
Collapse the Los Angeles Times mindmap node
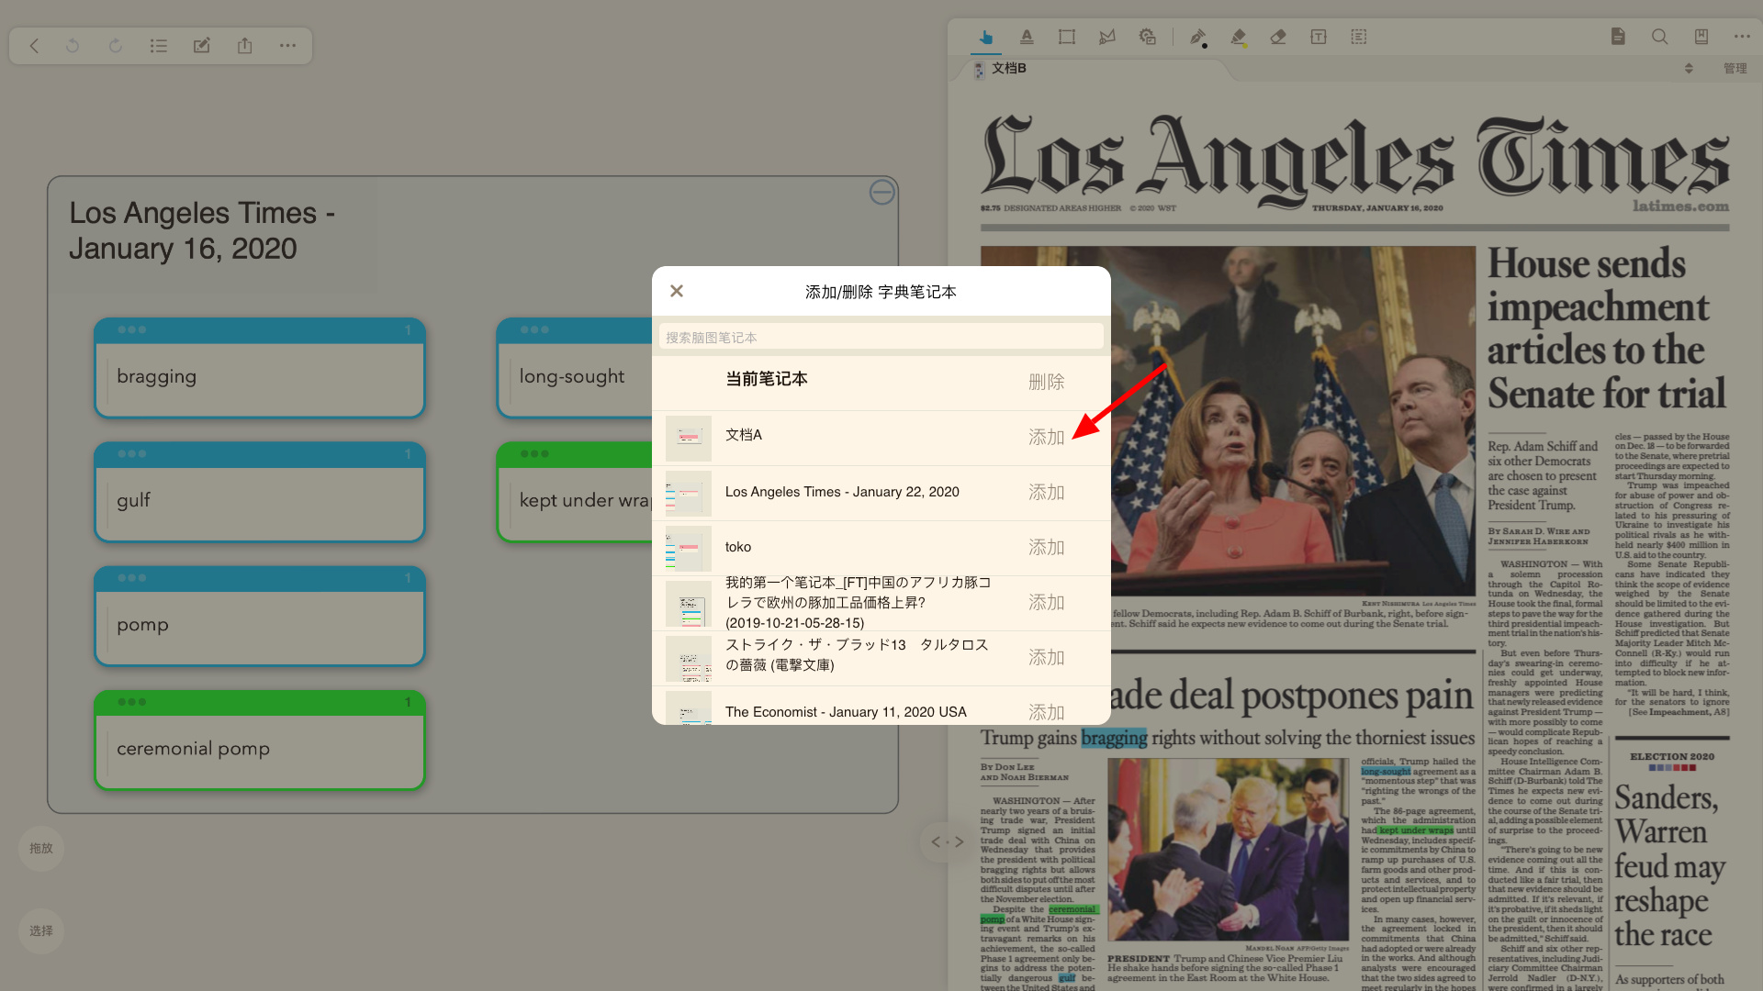coord(881,192)
